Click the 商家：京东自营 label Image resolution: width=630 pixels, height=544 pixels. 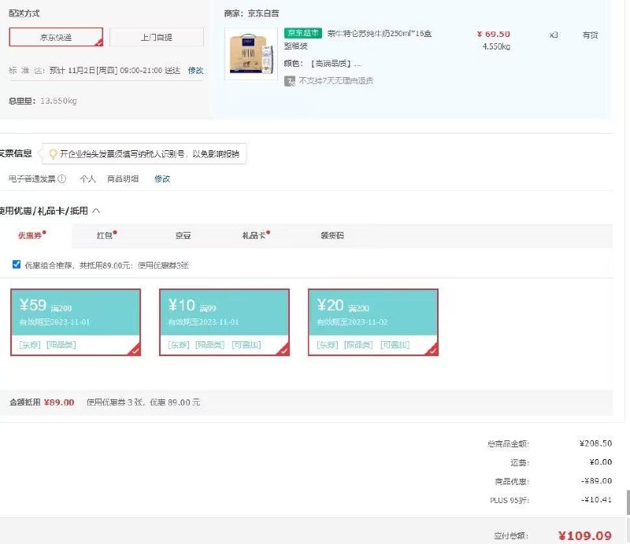(251, 13)
